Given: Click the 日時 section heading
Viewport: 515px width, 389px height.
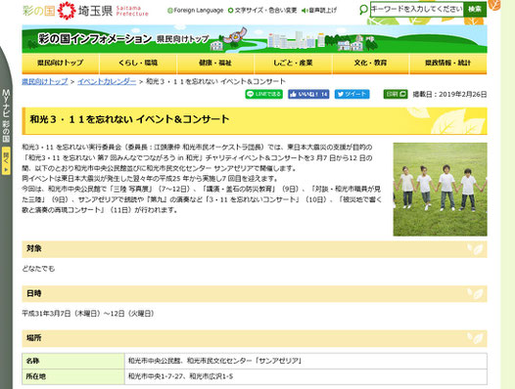Looking at the screenshot, I should click(x=255, y=293).
